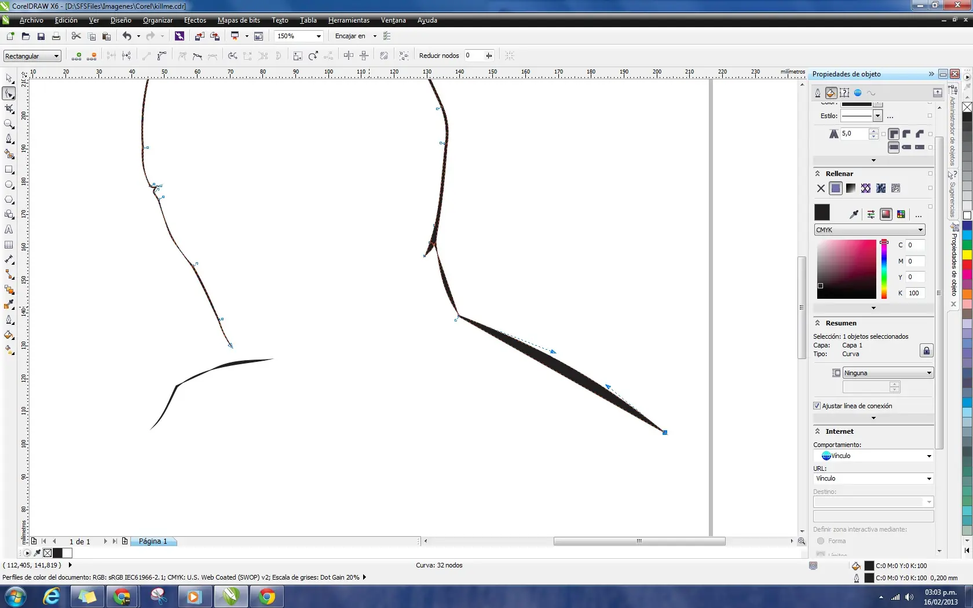Click the plus button beside Reducir nodos

click(489, 56)
